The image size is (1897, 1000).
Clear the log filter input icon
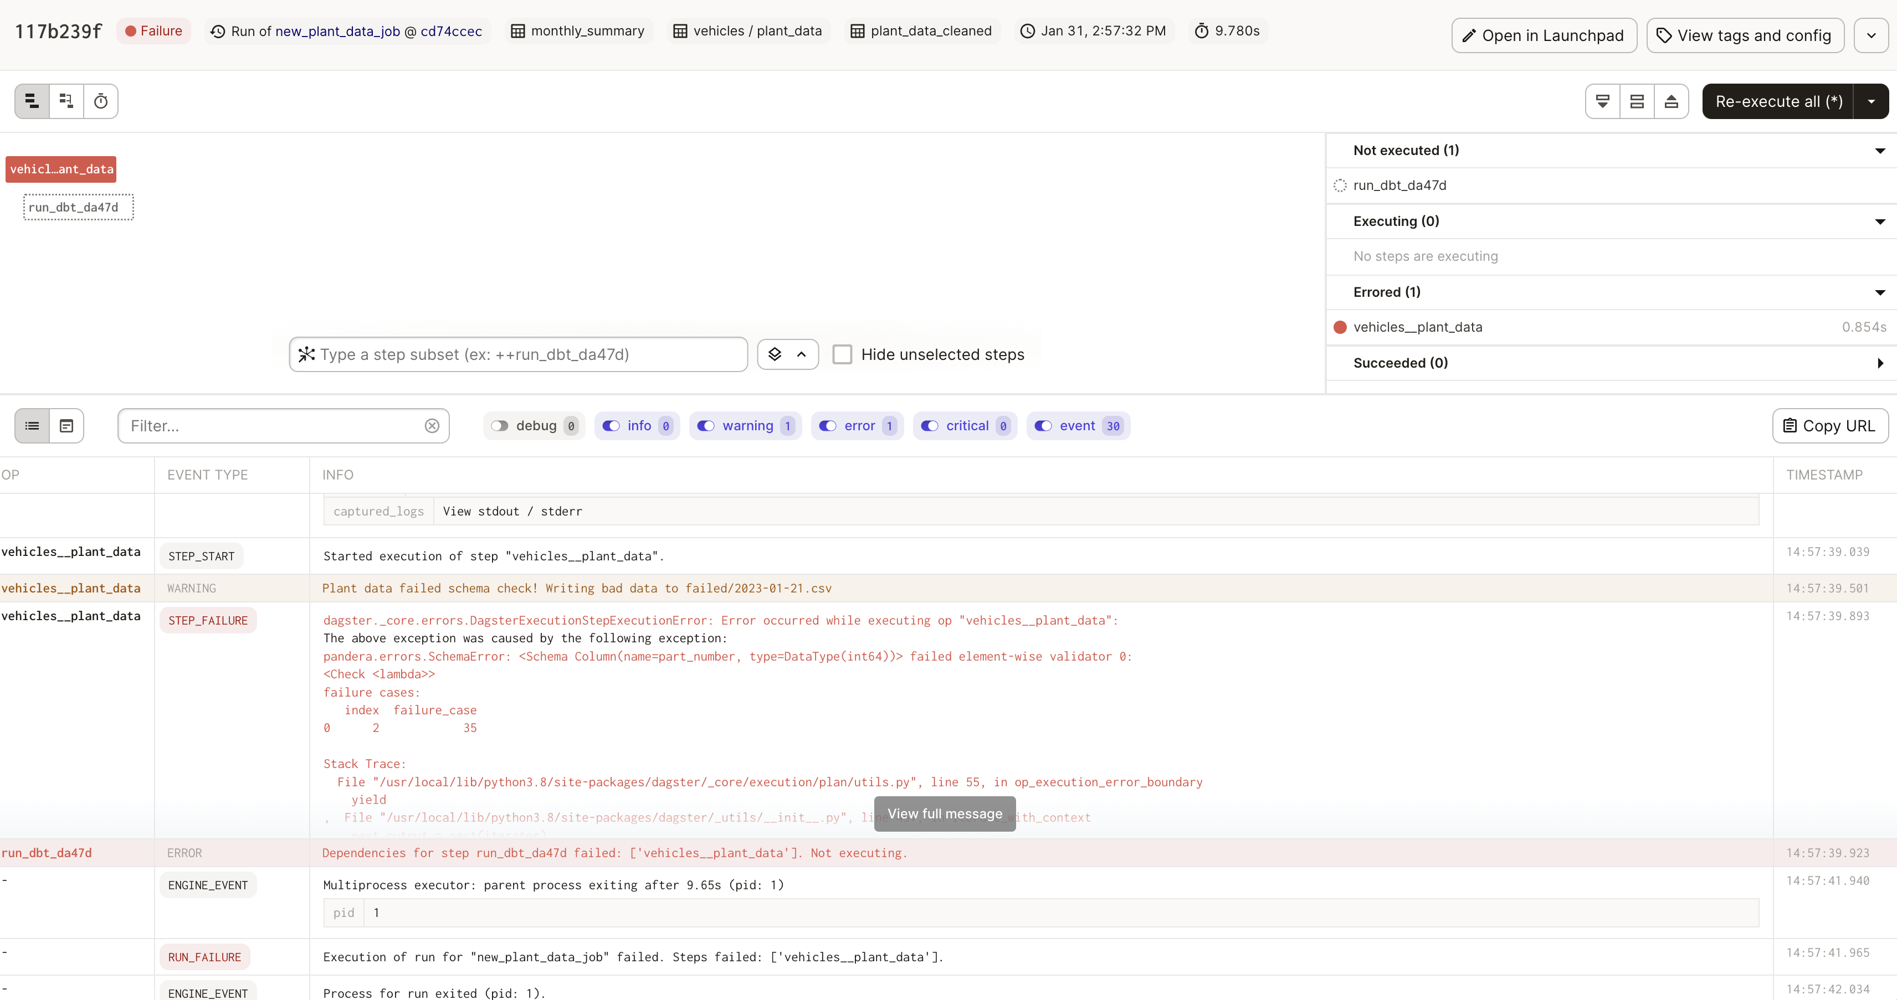[432, 426]
